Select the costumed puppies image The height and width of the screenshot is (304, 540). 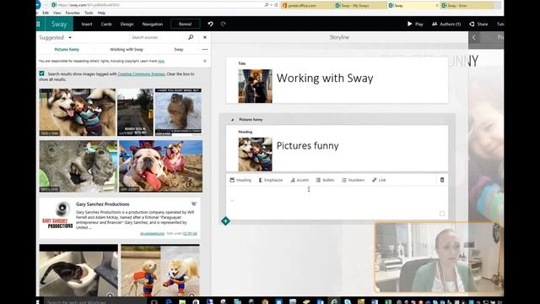click(160, 270)
